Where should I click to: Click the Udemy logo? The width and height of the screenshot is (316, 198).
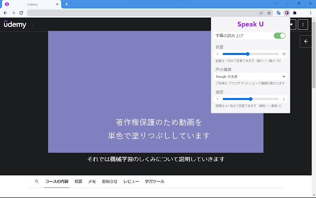(x=15, y=24)
